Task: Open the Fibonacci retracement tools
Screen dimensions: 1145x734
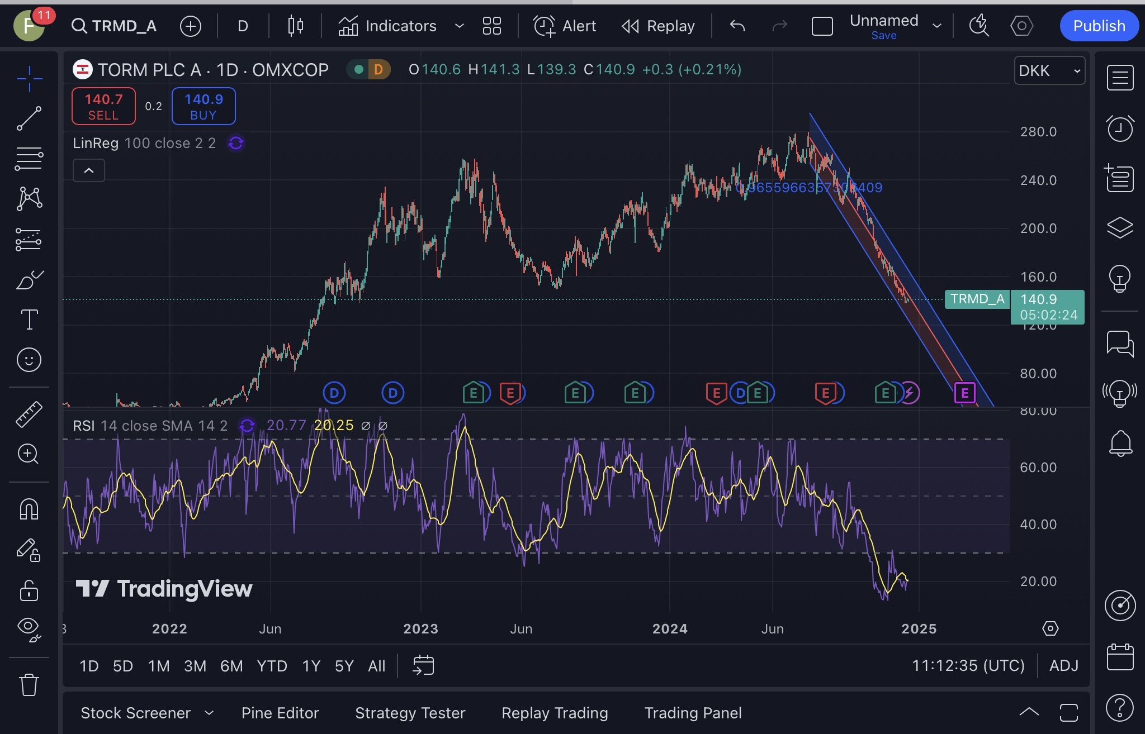Action: (29, 159)
